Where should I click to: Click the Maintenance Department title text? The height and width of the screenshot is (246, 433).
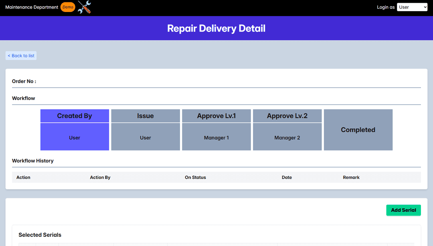pos(32,7)
